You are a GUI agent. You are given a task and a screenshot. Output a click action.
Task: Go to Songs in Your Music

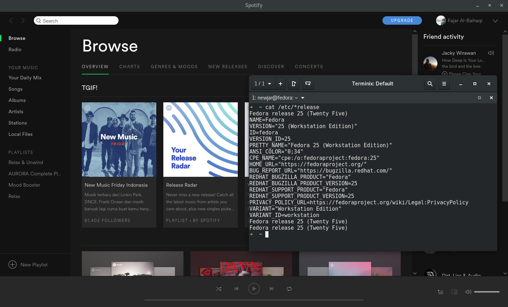click(x=16, y=89)
